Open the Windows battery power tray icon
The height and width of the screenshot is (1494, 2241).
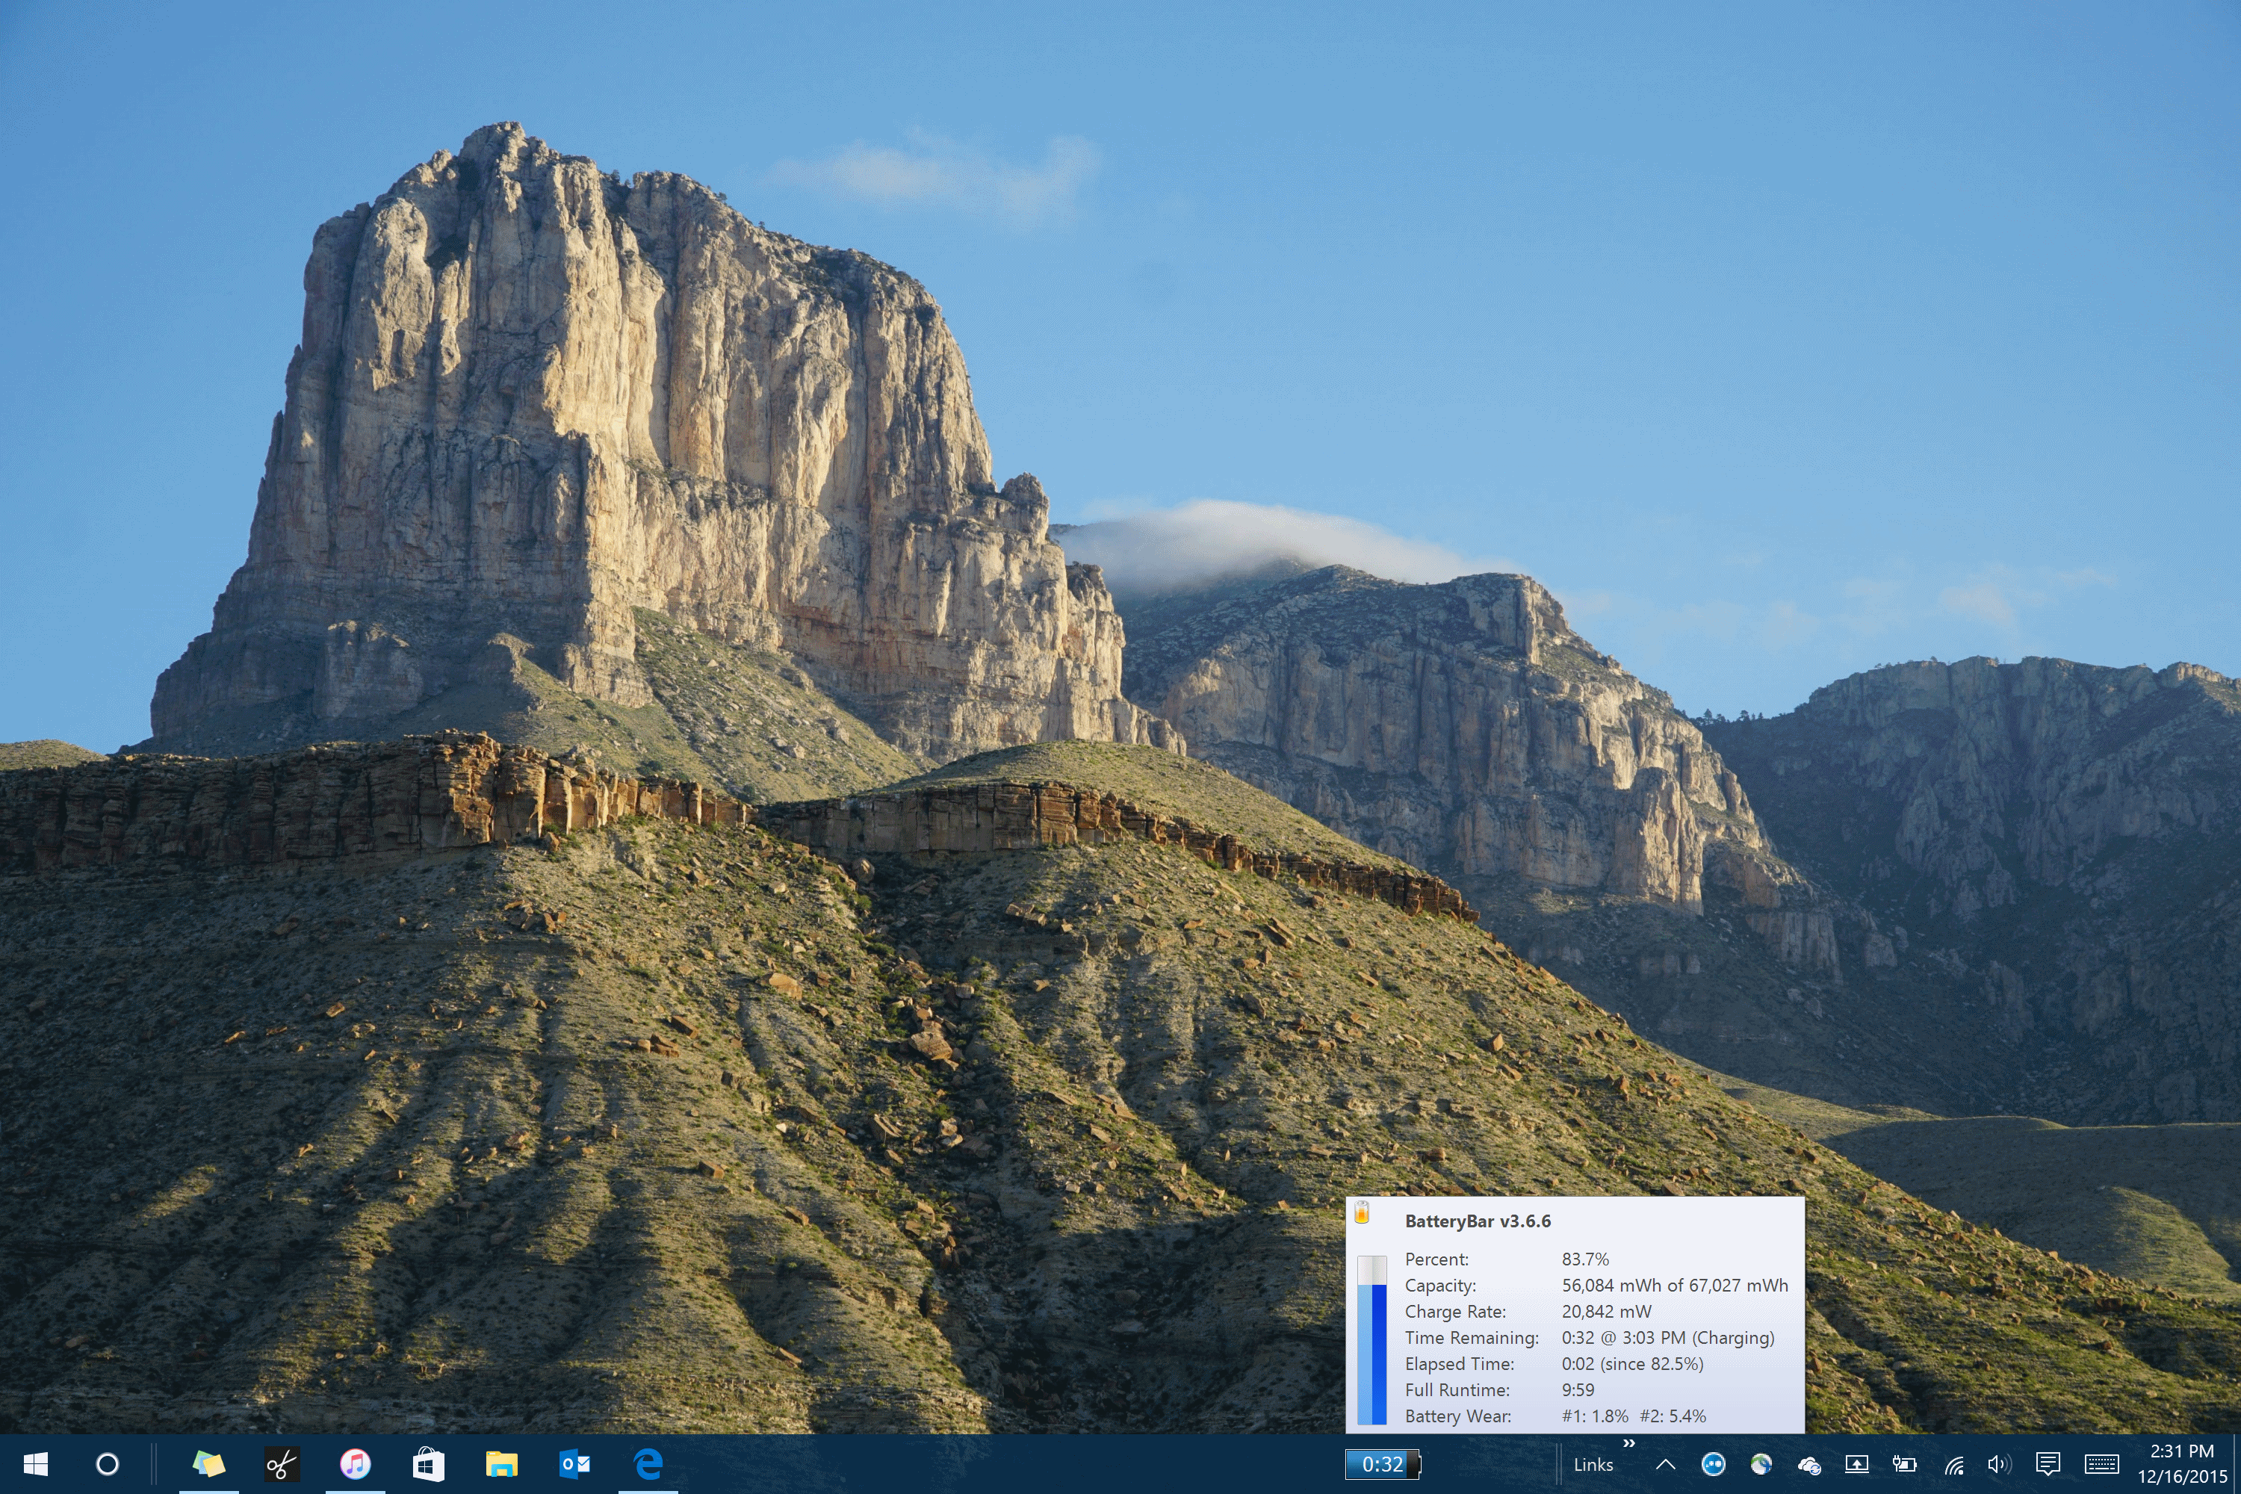point(1905,1464)
